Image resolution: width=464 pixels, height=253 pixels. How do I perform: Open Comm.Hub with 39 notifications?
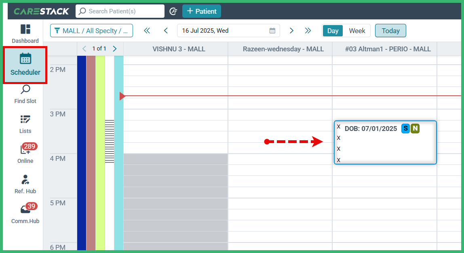point(25,214)
